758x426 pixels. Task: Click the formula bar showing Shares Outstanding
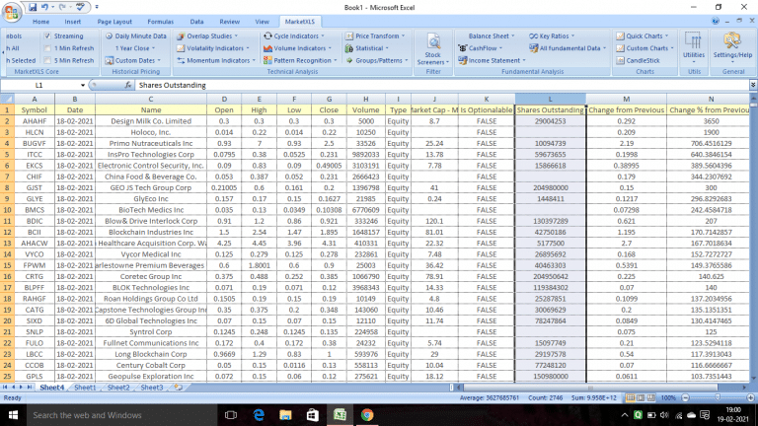tap(442, 85)
